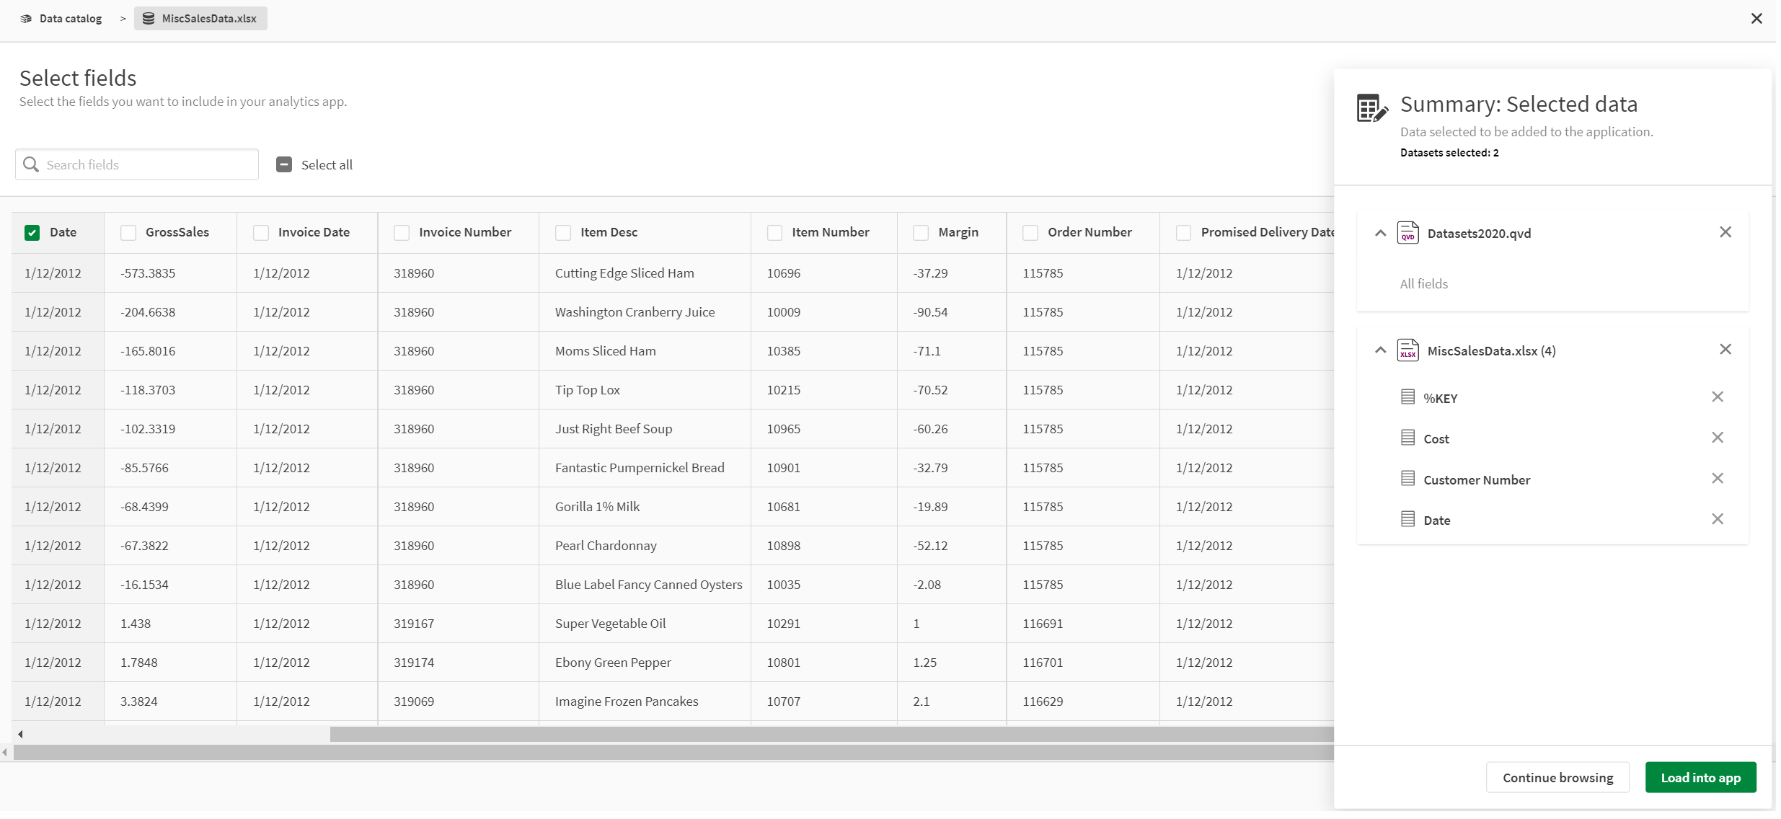Viewport: 1781px width, 819px height.
Task: Click the MiscSalesData.xlsx dataset icon
Action: (x=1407, y=350)
